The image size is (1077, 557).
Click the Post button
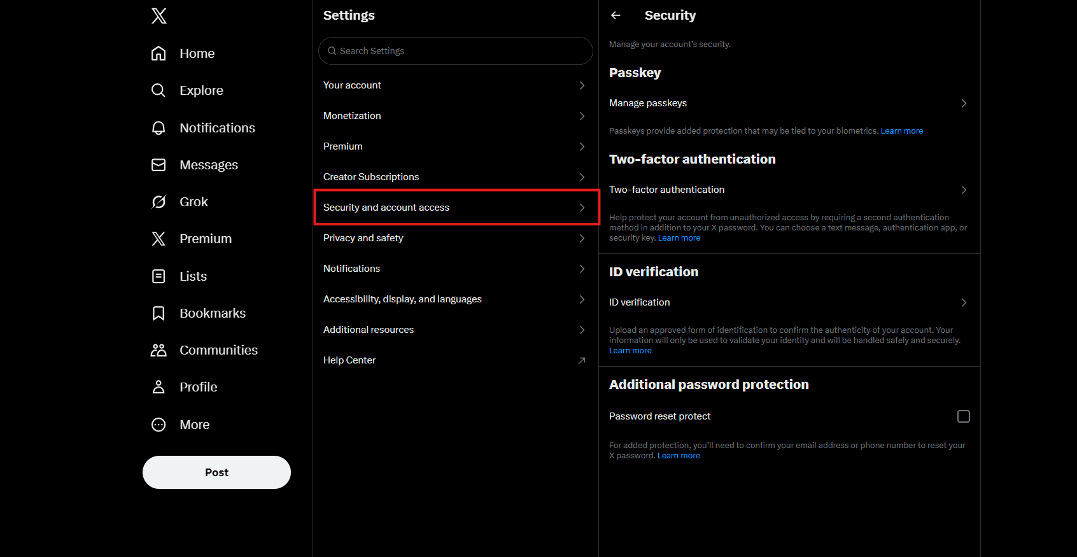coord(216,472)
